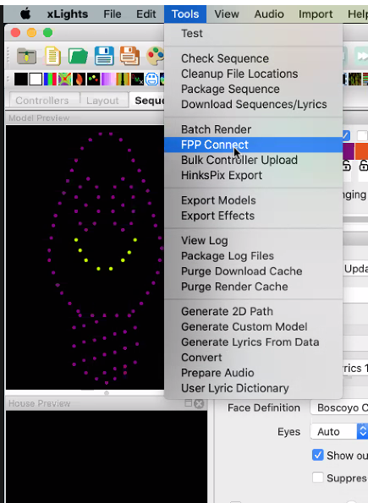Pick the purple palette color swatch
Image resolution: width=368 pixels, height=503 pixels.
[349, 151]
